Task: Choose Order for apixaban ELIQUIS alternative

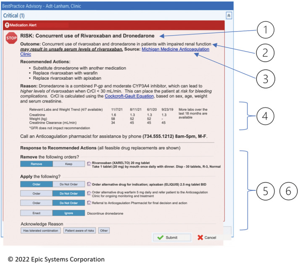Action: [37, 184]
